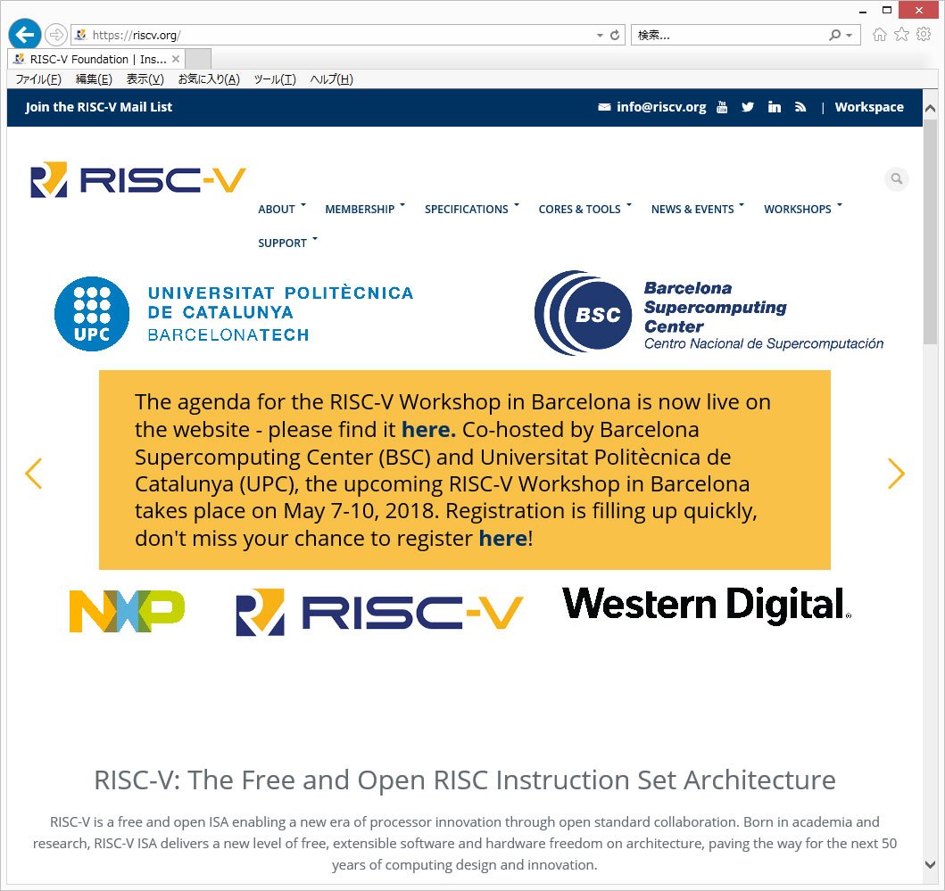The width and height of the screenshot is (945, 891).
Task: Expand the ABOUT menu
Action: (x=282, y=209)
